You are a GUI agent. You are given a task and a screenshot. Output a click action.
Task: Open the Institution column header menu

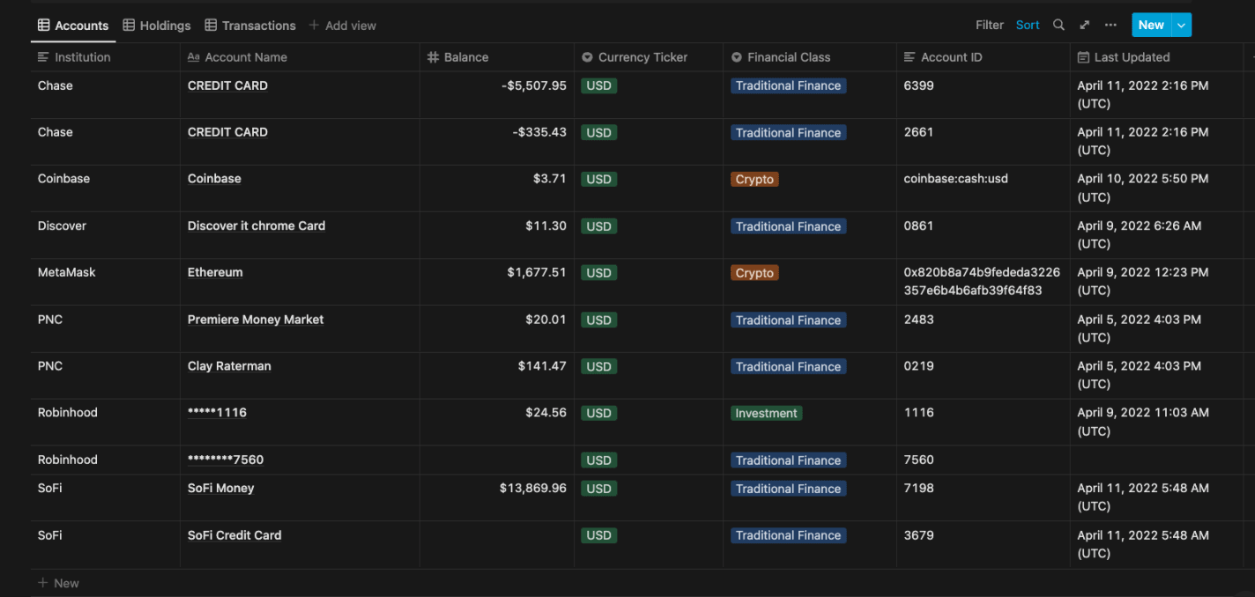click(x=106, y=57)
